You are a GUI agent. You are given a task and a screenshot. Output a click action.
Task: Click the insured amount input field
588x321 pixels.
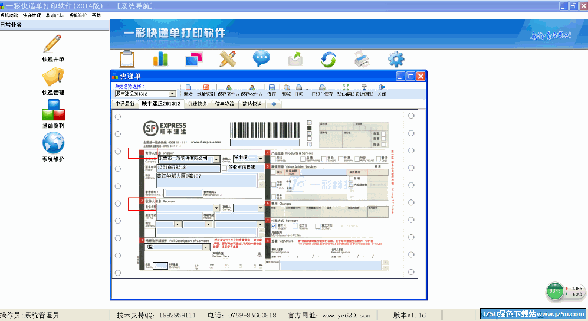(323, 172)
